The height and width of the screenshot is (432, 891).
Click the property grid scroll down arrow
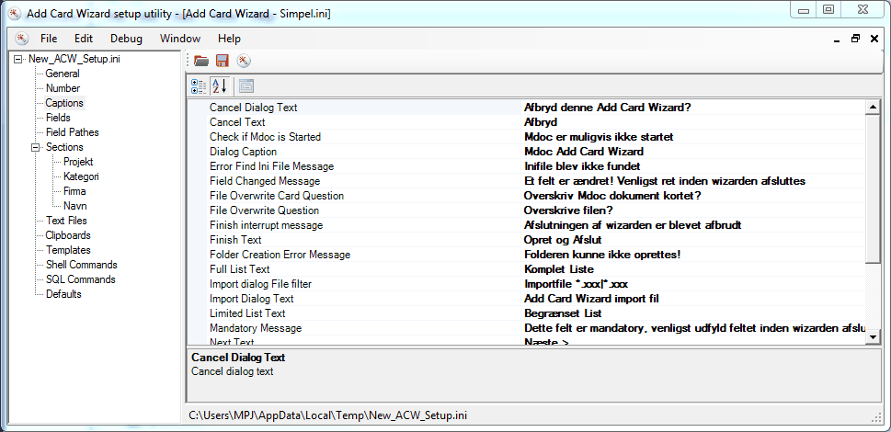coord(873,337)
